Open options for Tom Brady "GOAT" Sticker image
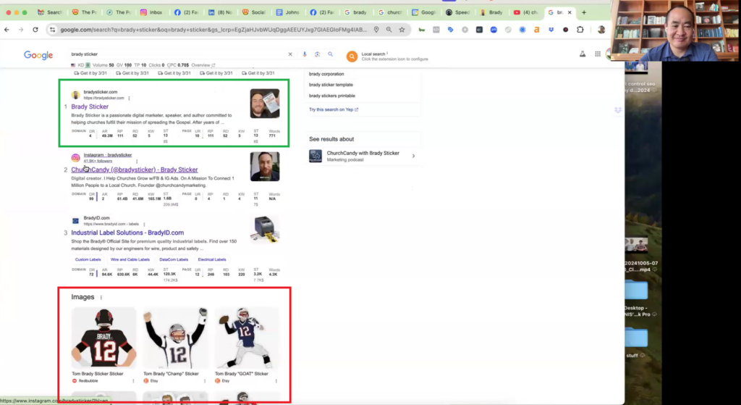This screenshot has height=405, width=741. pyautogui.click(x=276, y=381)
